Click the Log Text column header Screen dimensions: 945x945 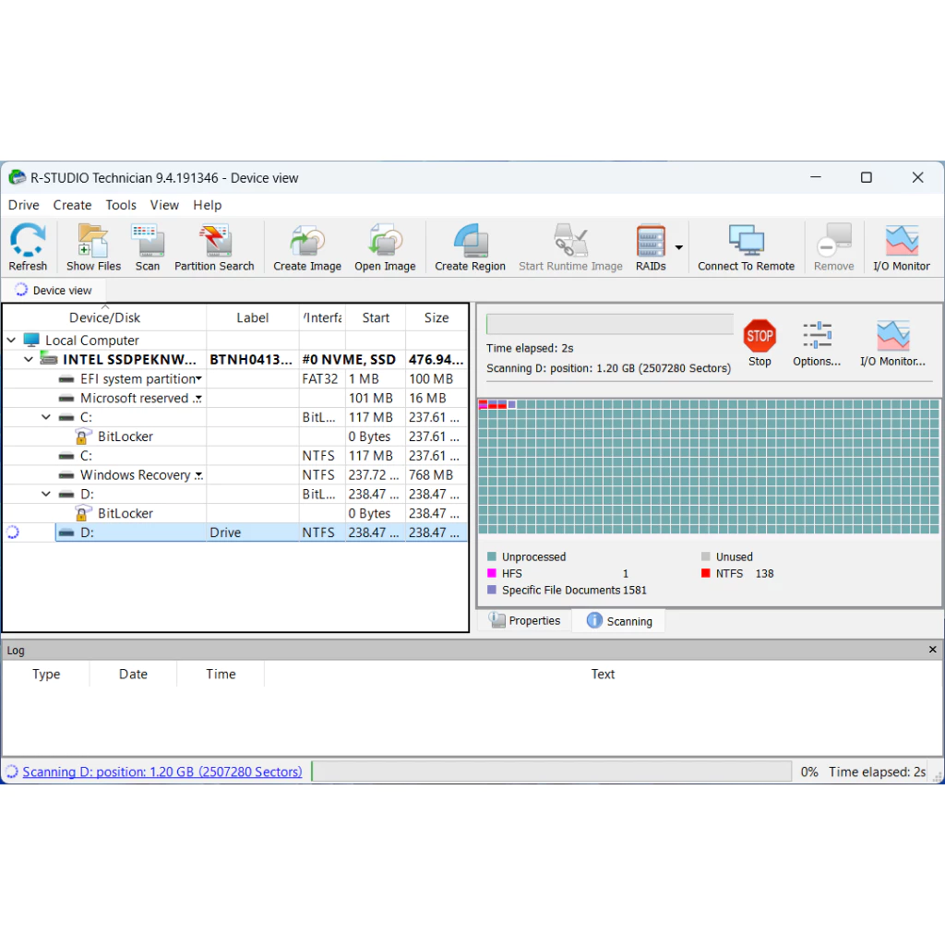point(603,674)
